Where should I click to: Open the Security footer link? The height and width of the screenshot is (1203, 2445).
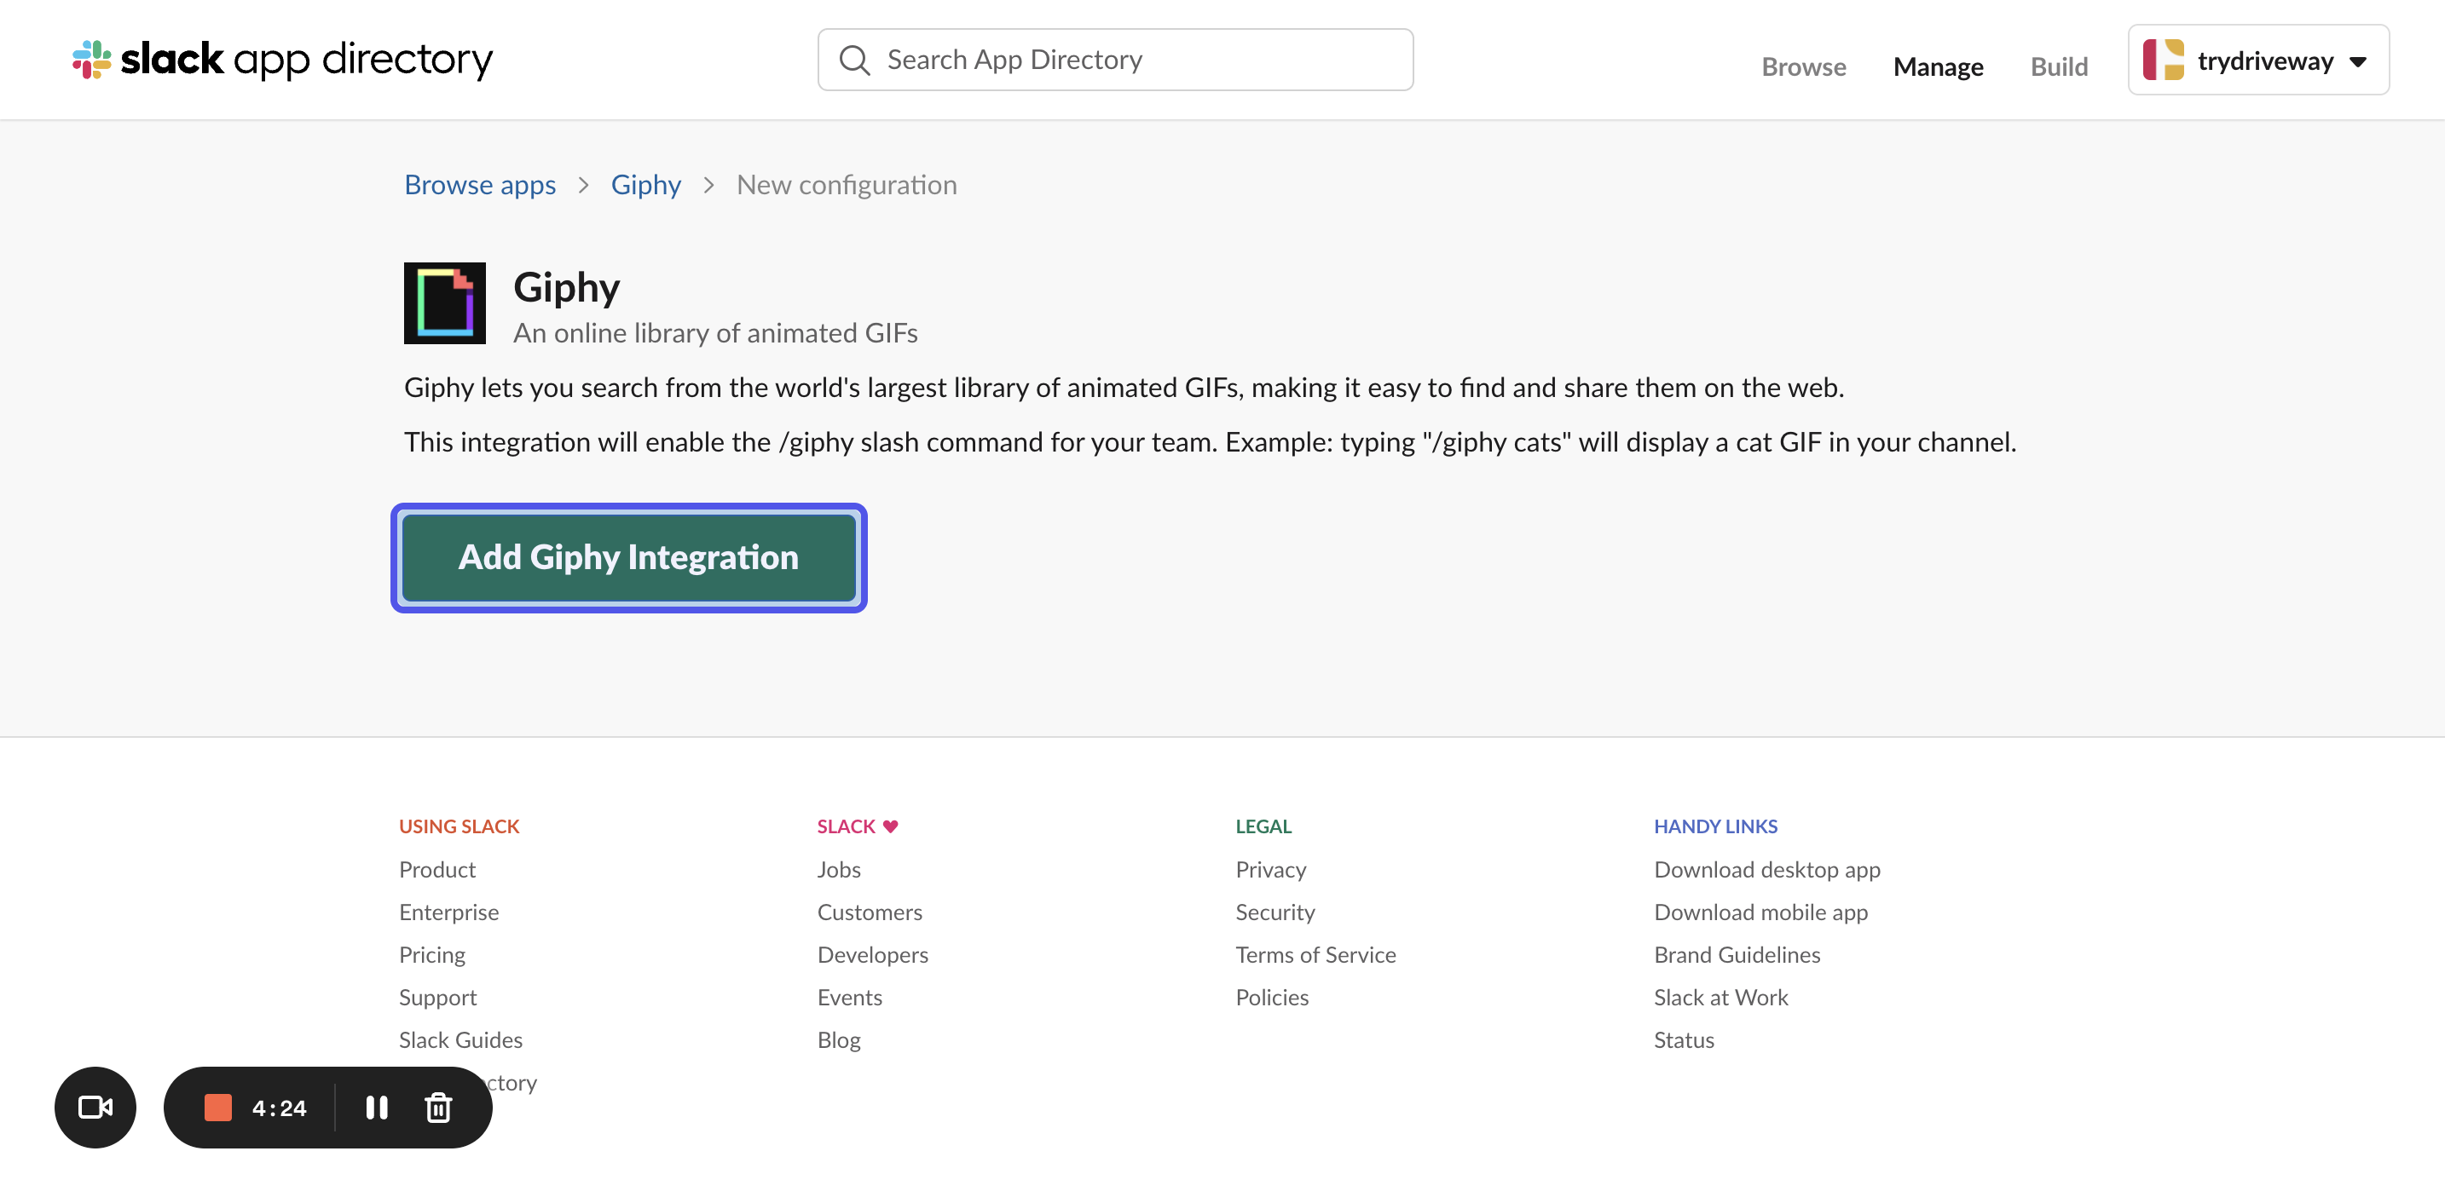(1275, 912)
